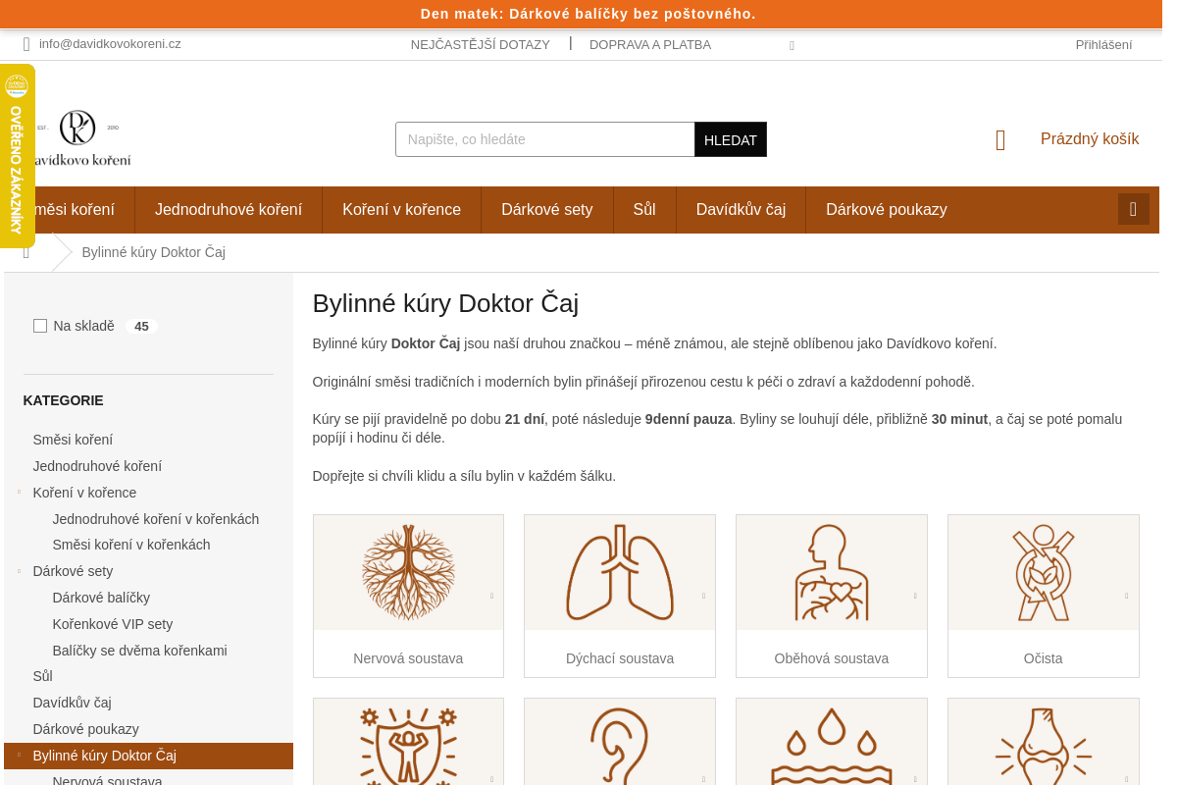
Task: Select Balíčky se dvěma kořenkami sidebar item
Action: (x=140, y=651)
